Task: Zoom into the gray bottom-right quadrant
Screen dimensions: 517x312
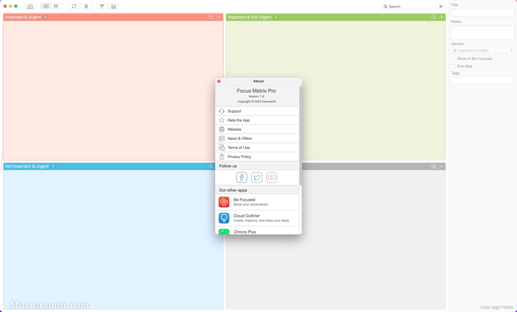Action: pyautogui.click(x=434, y=166)
